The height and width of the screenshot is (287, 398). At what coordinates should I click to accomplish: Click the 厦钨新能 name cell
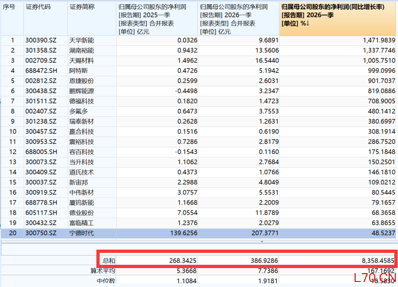[82, 203]
